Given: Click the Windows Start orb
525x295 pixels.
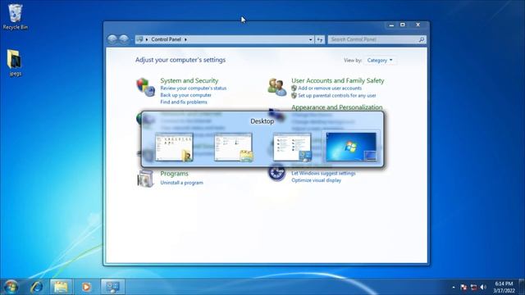Looking at the screenshot, I should (11, 287).
